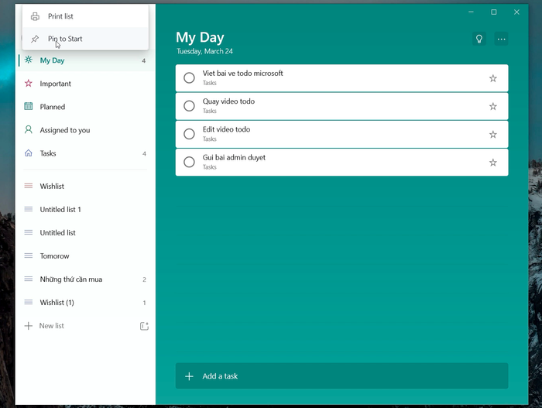Open the My Day list label

52,60
